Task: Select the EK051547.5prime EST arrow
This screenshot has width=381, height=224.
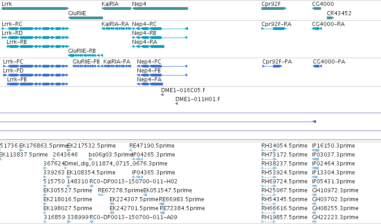Action: point(145,195)
